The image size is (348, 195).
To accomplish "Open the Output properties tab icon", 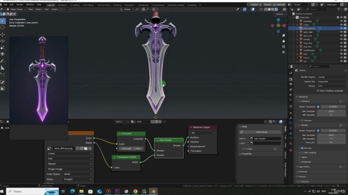I will tap(291, 84).
